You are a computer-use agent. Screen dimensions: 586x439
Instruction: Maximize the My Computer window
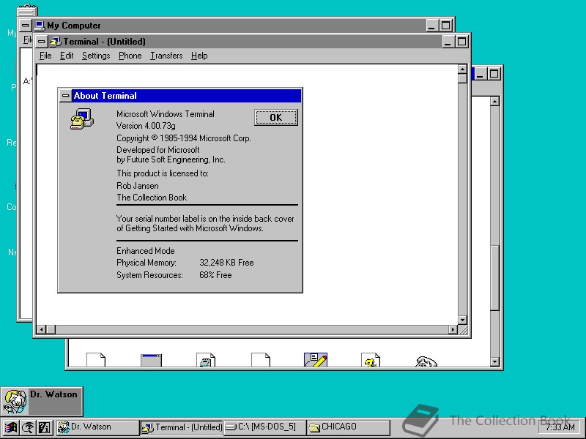(445, 26)
